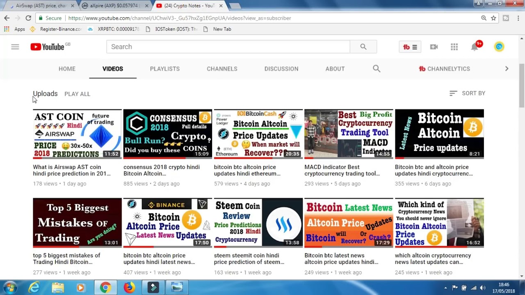Show hidden system tray icons
This screenshot has width=525, height=295.
click(x=445, y=288)
